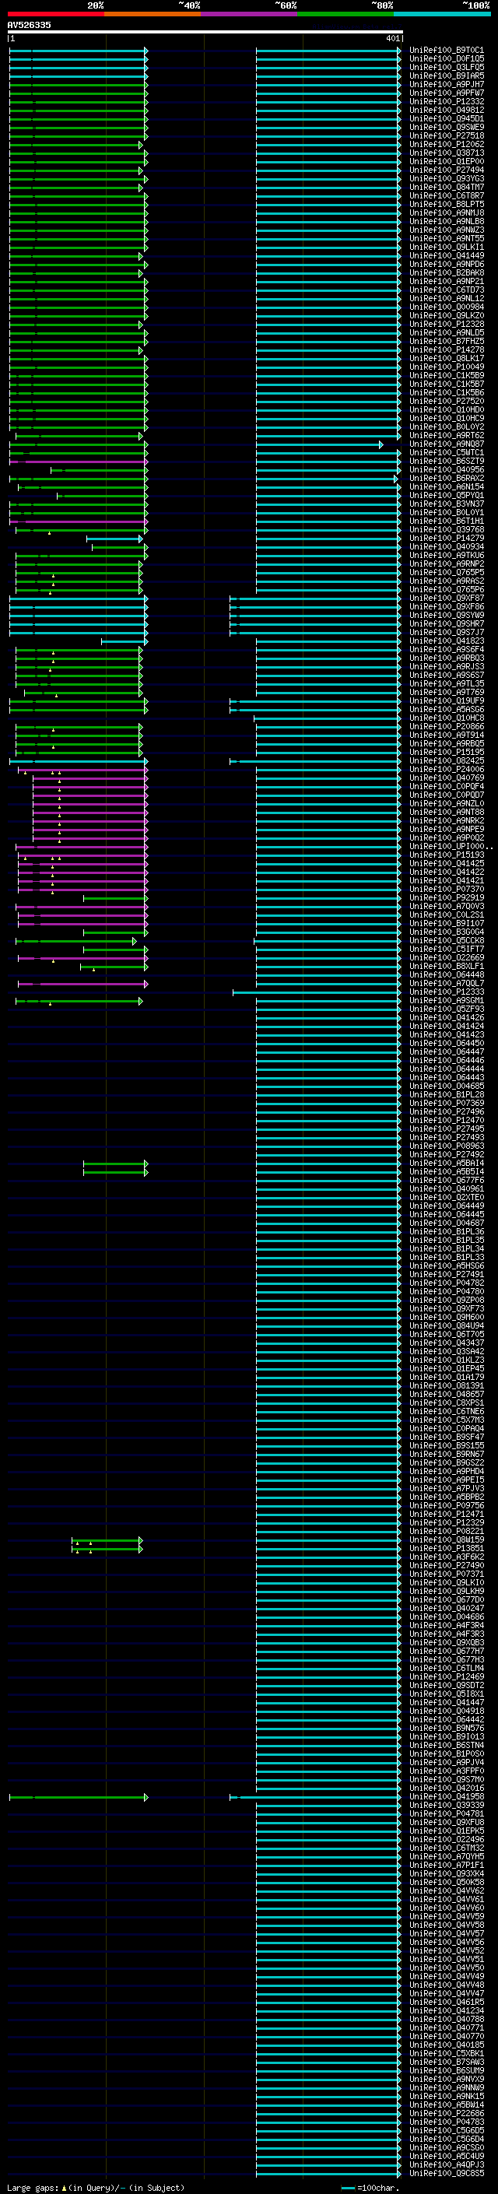Select hit label UniRef100_P92919
This screenshot has width=498, height=2194.
pos(447,897)
